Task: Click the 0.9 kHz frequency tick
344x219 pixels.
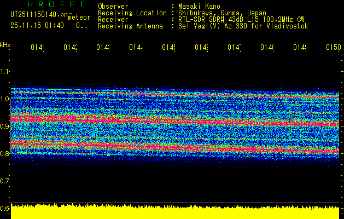Action: tap(5, 126)
